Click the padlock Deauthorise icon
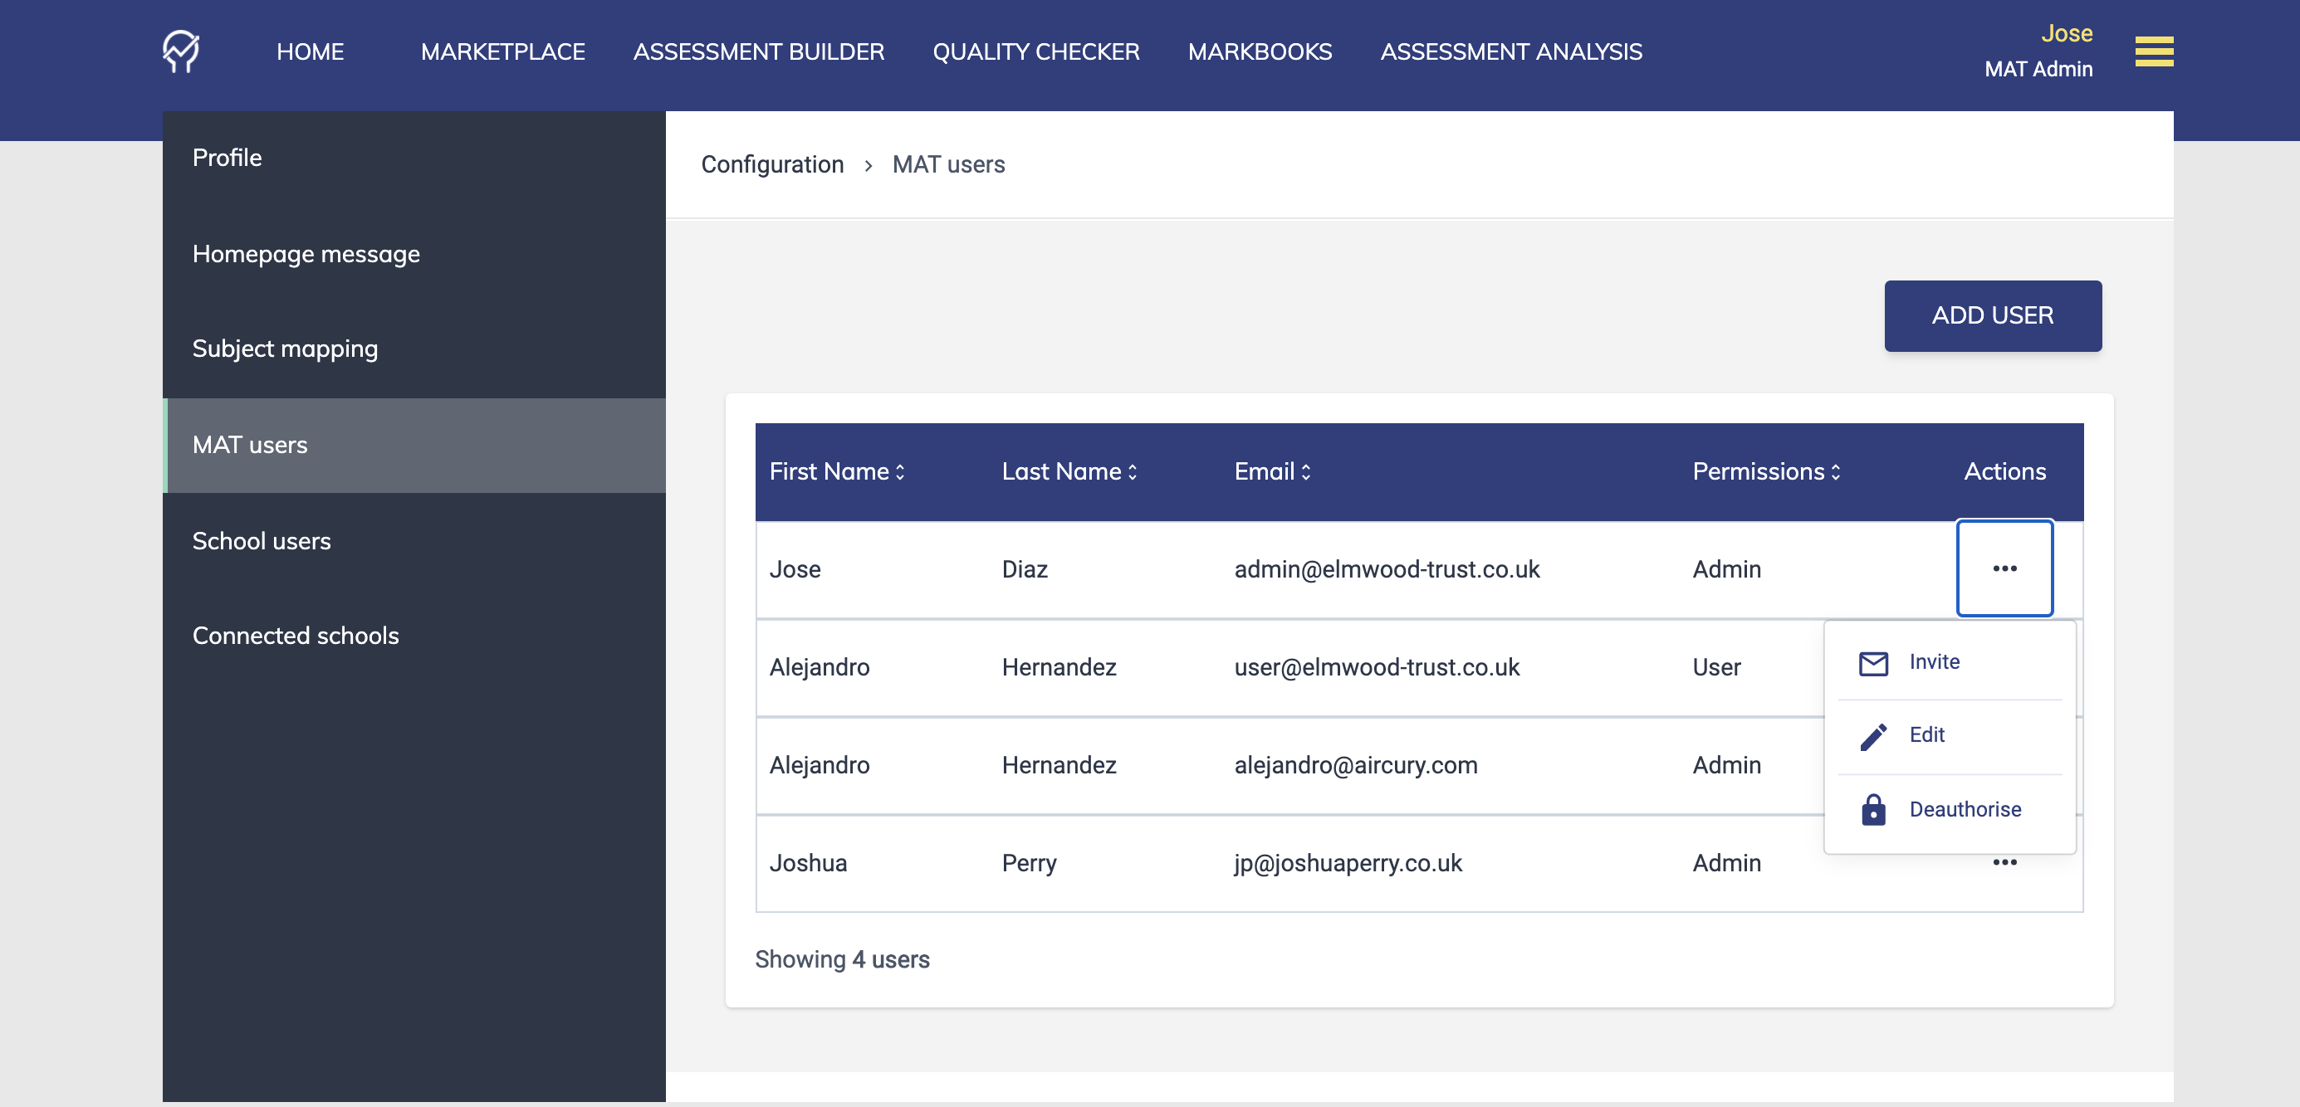The image size is (2300, 1107). pos(1873,810)
